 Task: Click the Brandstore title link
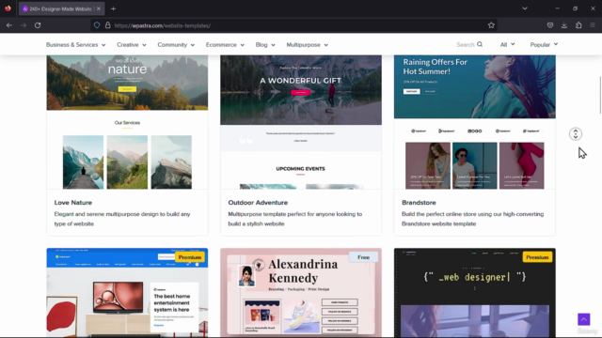pos(419,203)
